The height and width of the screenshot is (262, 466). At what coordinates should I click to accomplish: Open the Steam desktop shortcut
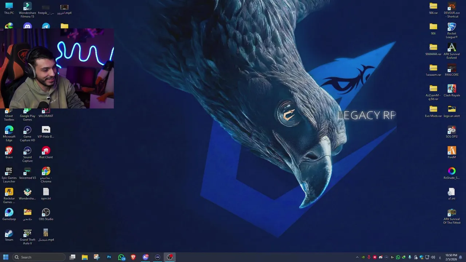[9, 235]
